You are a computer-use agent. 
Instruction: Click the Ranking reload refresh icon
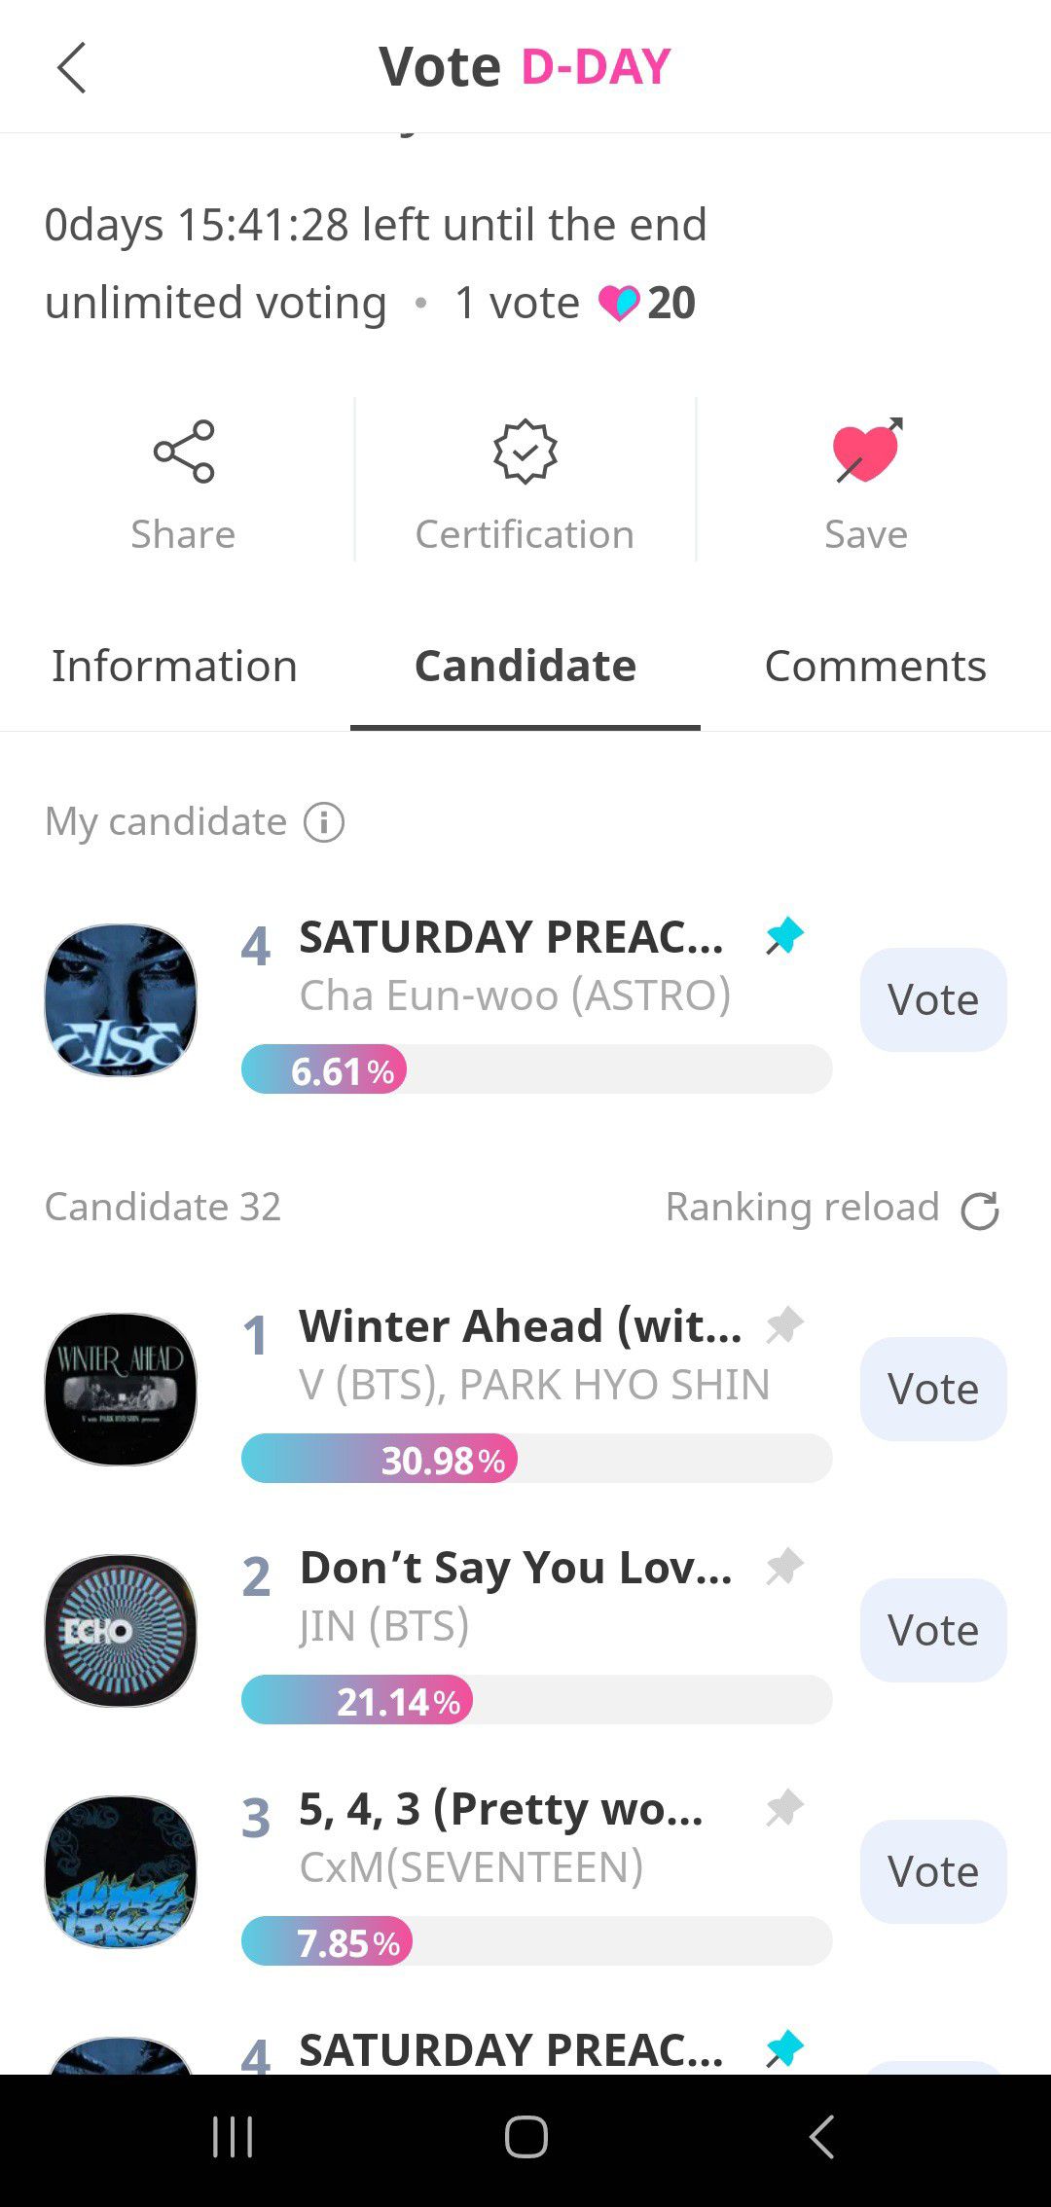(979, 1211)
